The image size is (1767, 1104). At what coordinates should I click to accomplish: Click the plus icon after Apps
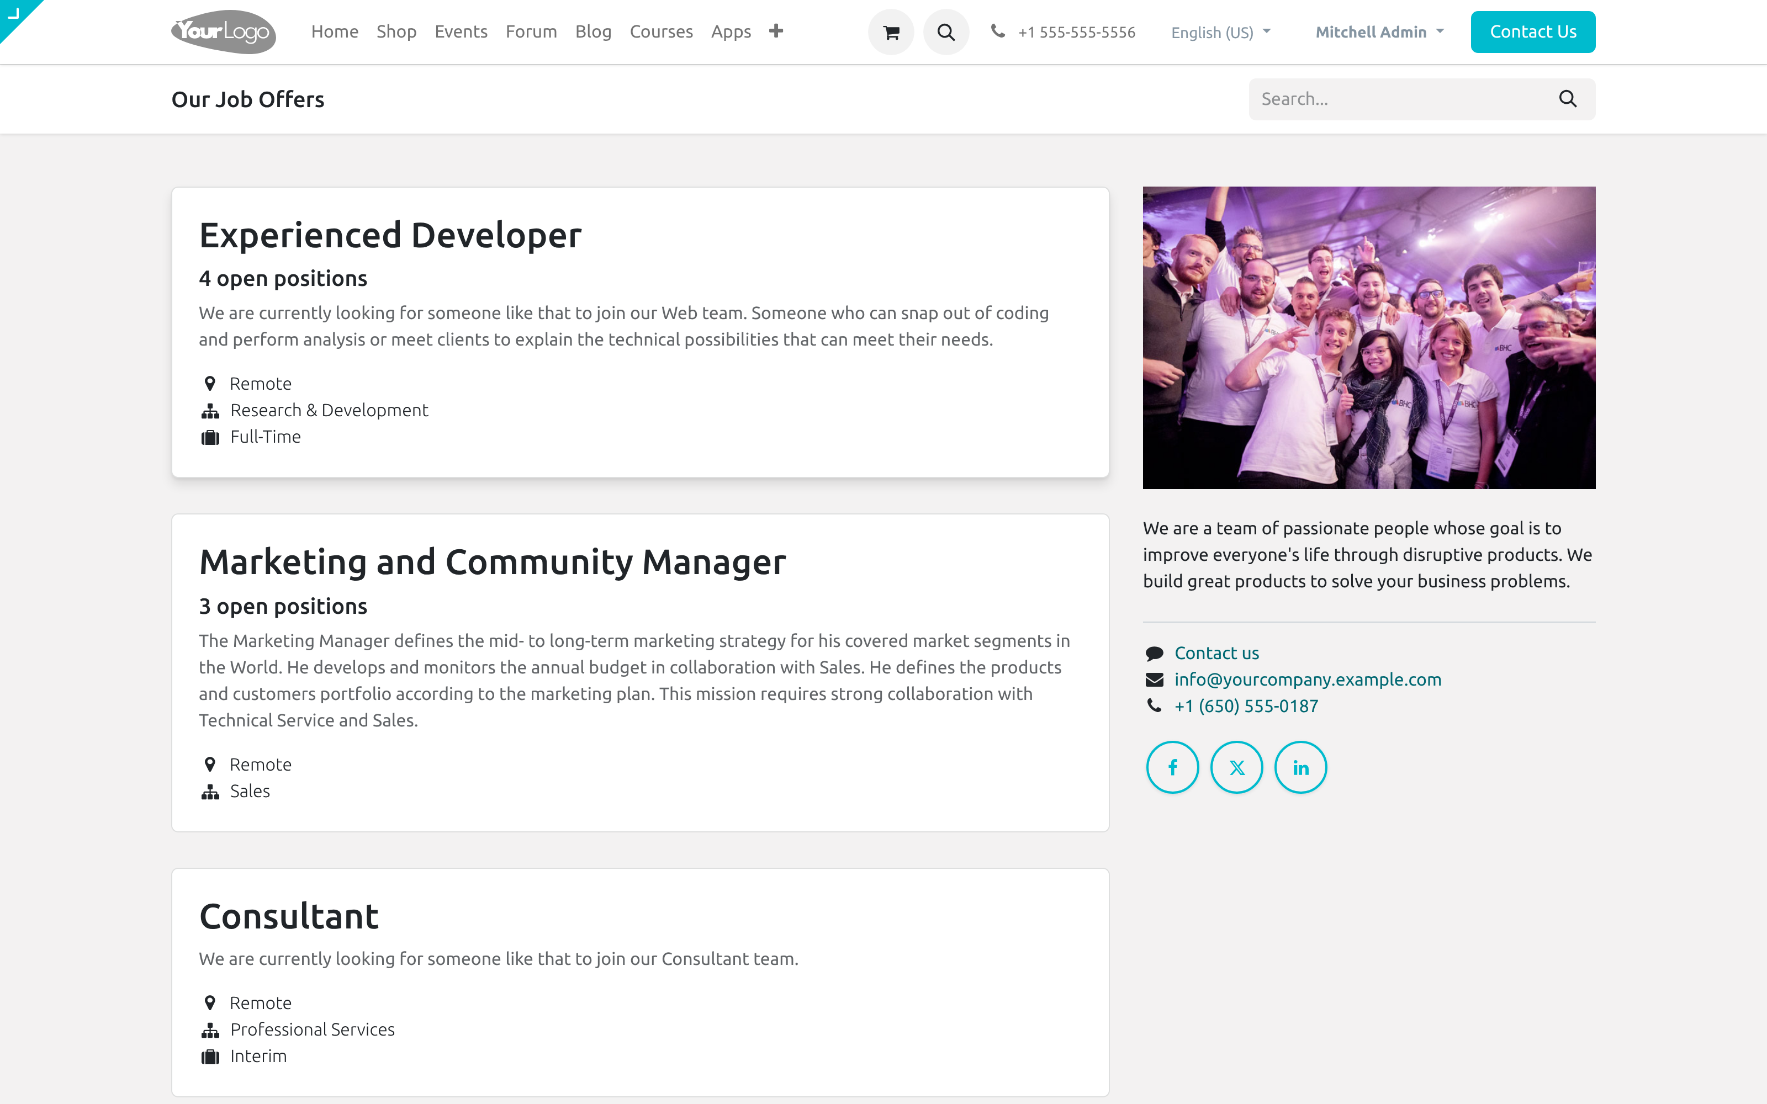click(x=776, y=31)
